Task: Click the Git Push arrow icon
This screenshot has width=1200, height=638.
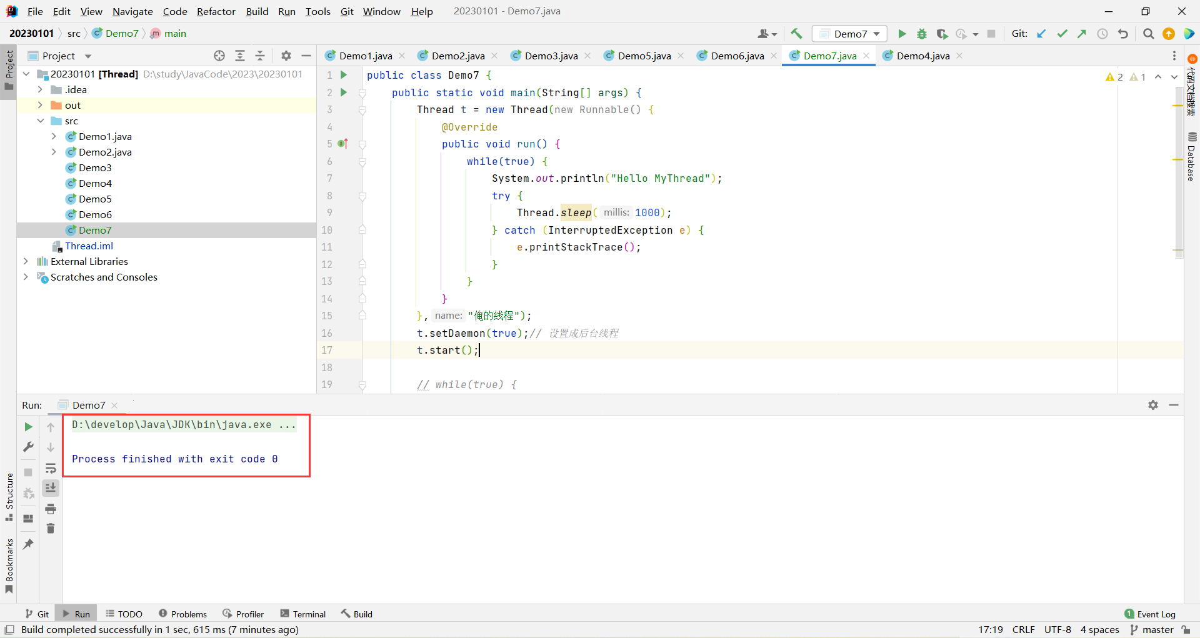Action: click(1082, 34)
